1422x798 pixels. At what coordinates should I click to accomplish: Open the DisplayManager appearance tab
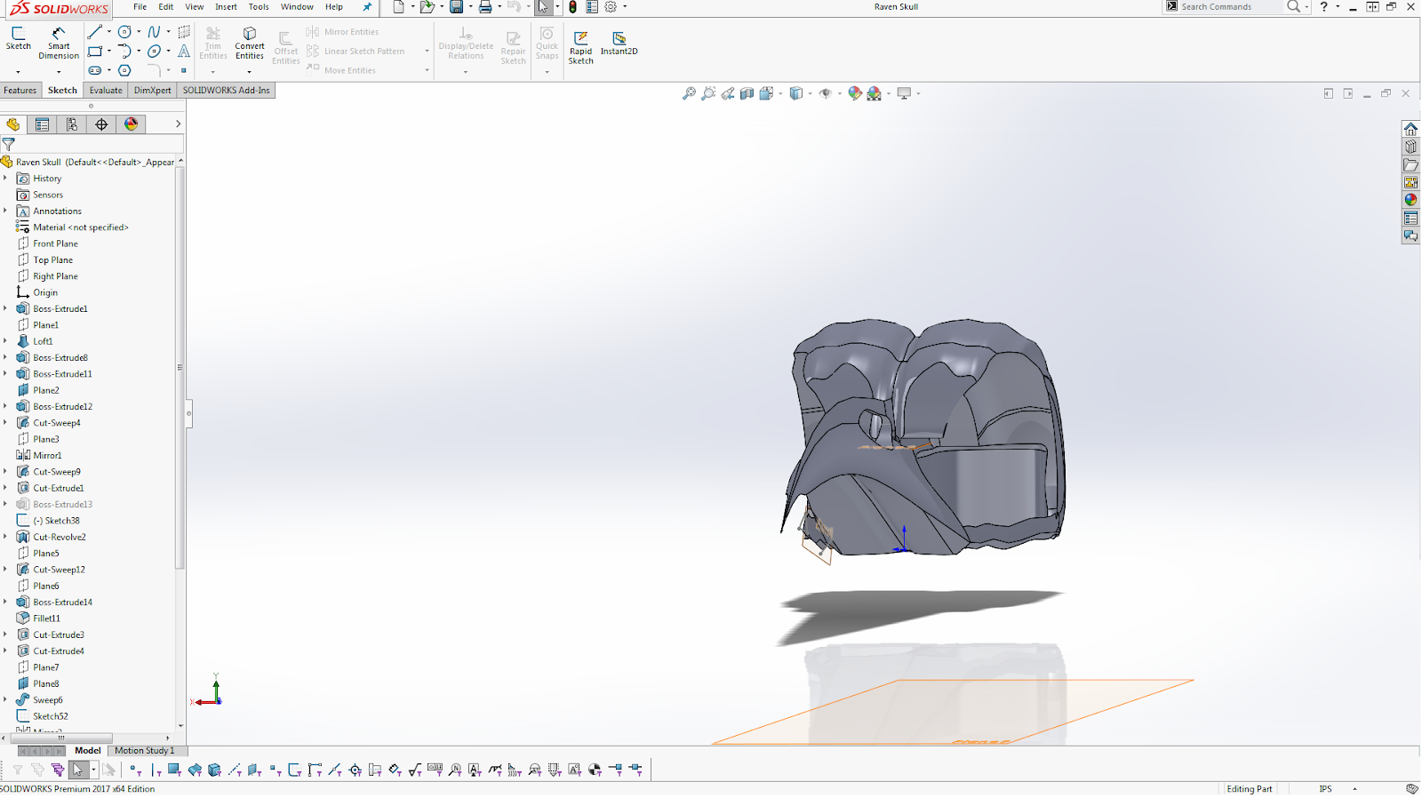click(132, 124)
